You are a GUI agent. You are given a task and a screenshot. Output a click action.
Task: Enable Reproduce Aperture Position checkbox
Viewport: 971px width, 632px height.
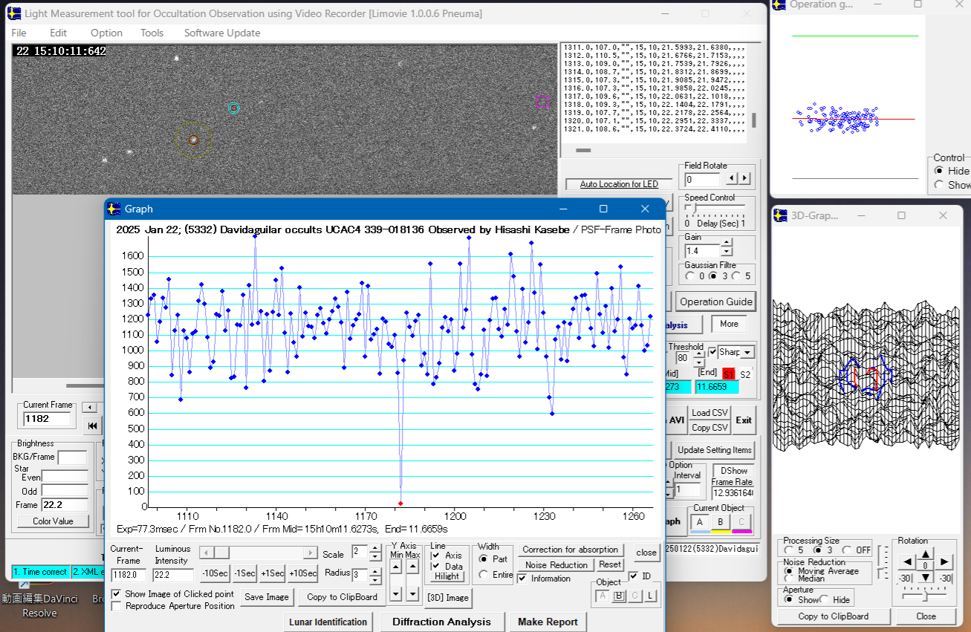[117, 606]
